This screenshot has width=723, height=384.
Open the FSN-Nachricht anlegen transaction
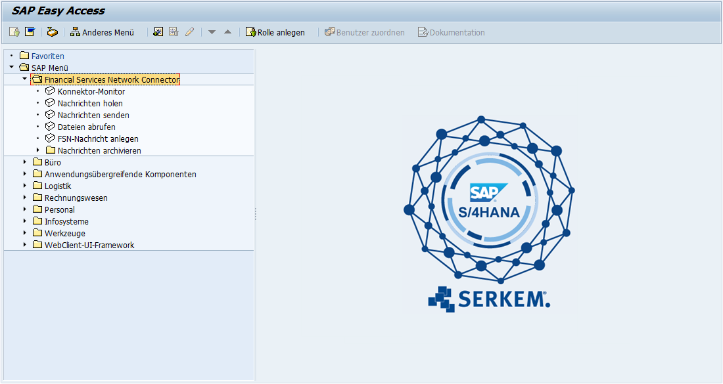(x=97, y=139)
